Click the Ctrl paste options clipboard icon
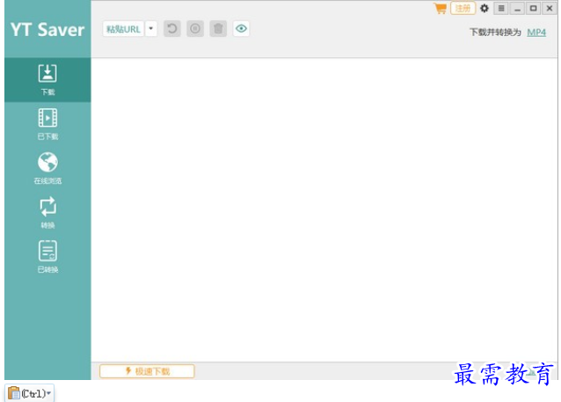The width and height of the screenshot is (561, 402). tap(14, 393)
